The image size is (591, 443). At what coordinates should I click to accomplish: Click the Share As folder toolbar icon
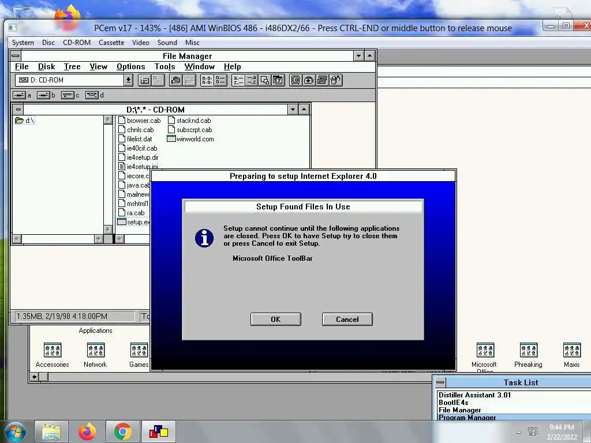[175, 80]
